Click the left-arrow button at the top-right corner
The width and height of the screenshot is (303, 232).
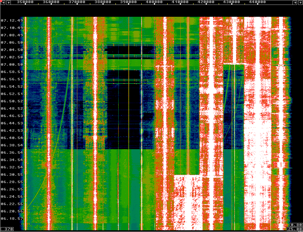[301, 2]
